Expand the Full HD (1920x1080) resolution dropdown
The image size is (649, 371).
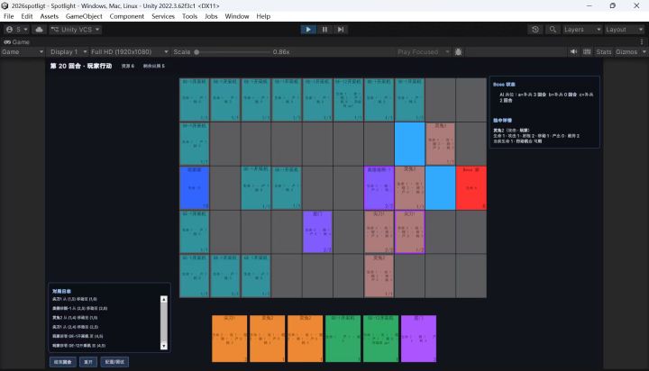[x=130, y=51]
